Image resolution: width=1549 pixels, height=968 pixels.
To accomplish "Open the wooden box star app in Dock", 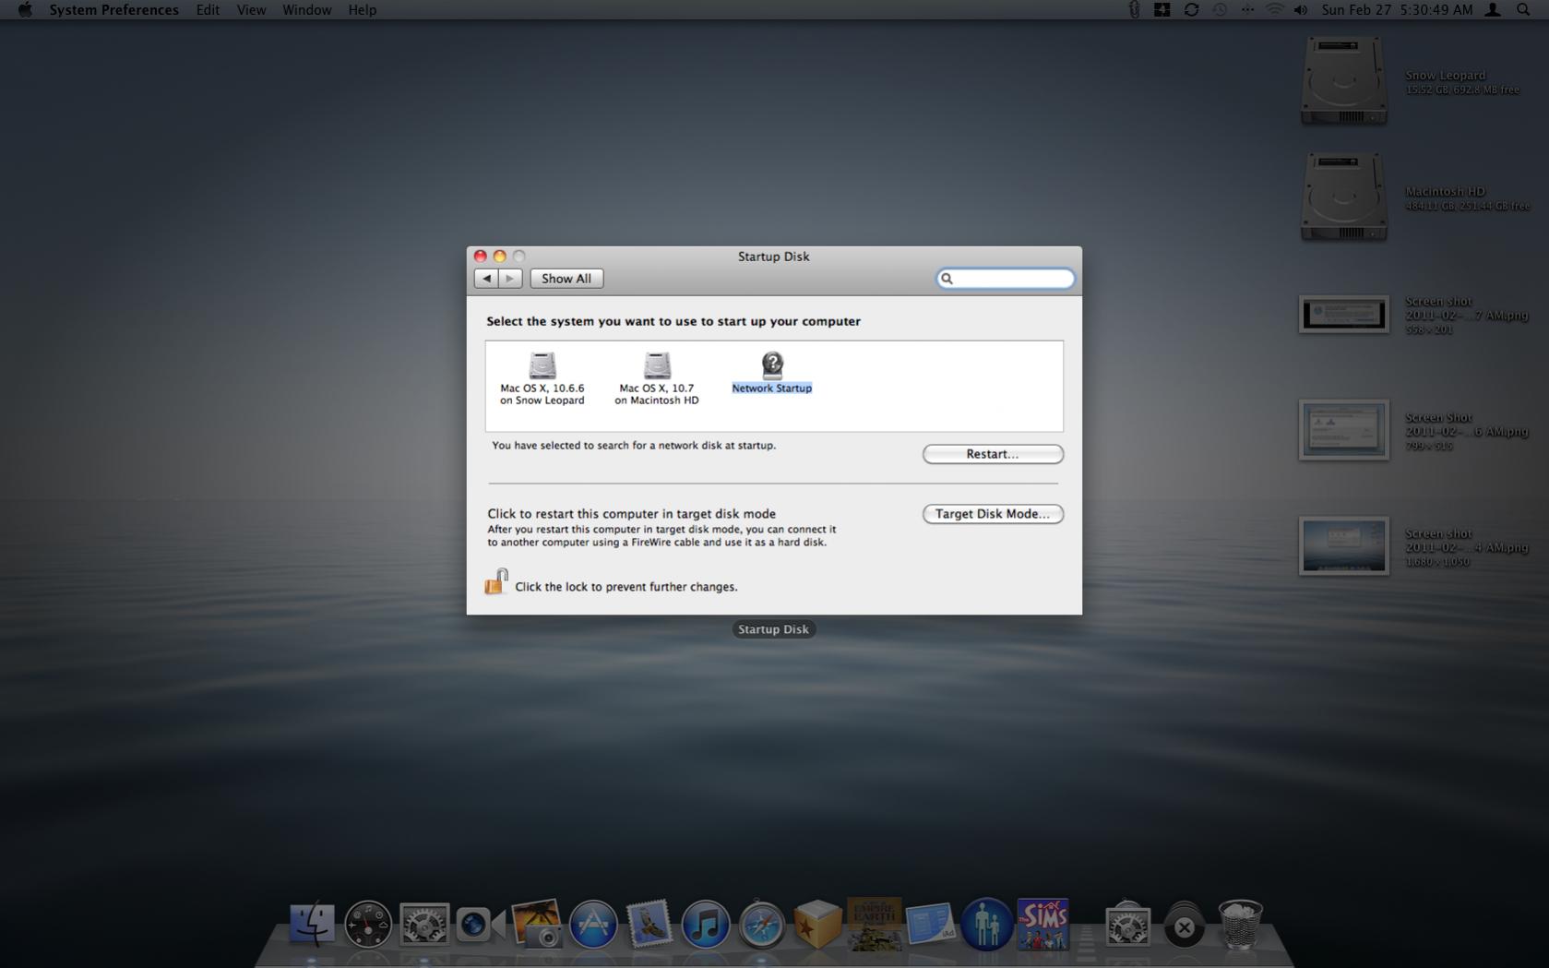I will (818, 924).
